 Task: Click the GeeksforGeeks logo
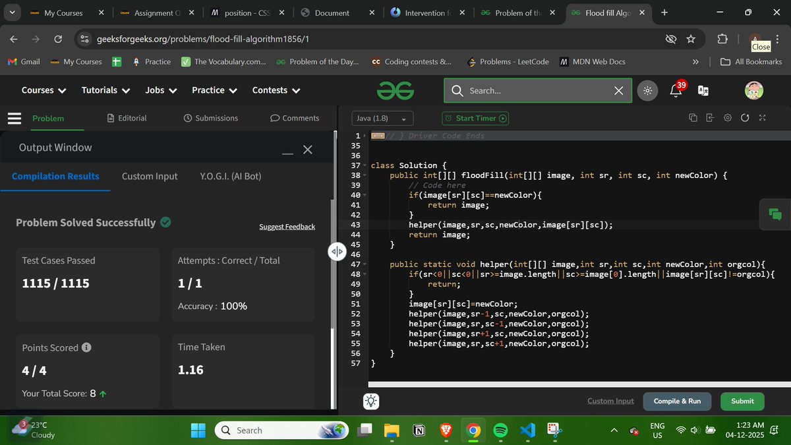coord(395,90)
